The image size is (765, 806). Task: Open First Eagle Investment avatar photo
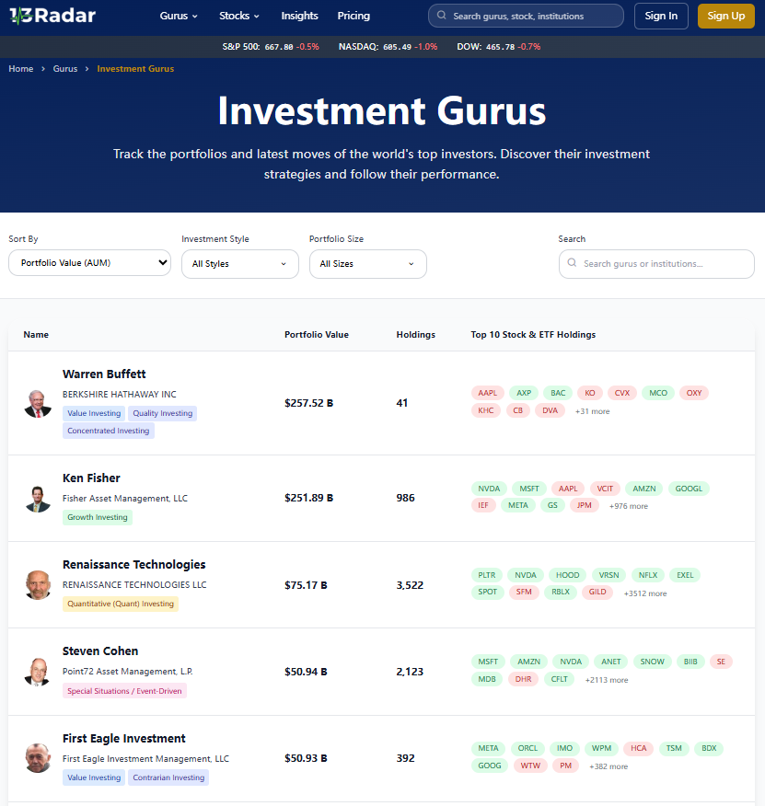click(x=38, y=758)
